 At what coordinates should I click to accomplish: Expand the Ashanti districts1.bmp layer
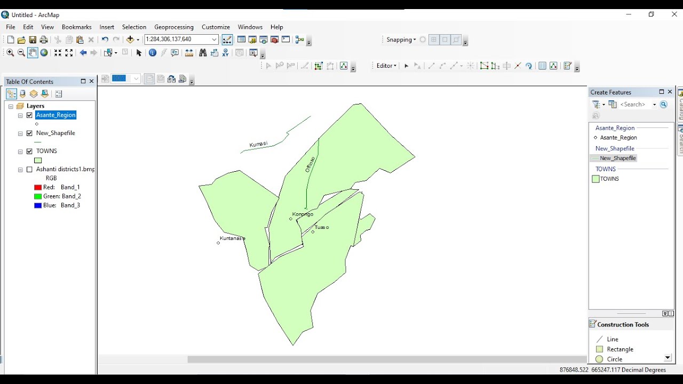(x=20, y=170)
